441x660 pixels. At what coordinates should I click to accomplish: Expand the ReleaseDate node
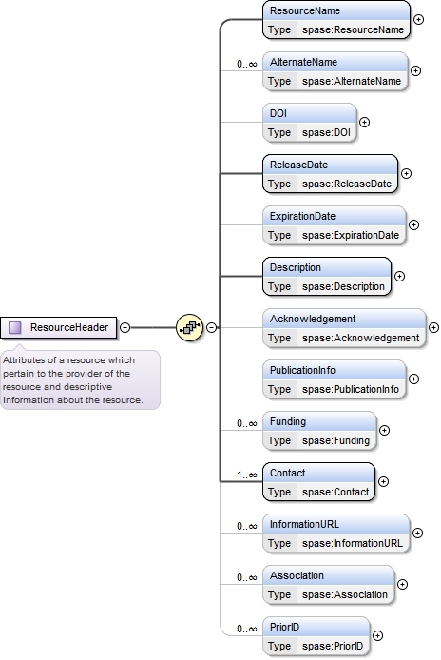[x=406, y=173]
